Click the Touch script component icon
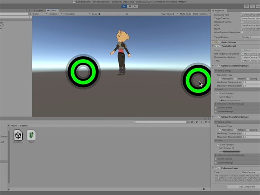260x195 pixels. click(x=216, y=46)
